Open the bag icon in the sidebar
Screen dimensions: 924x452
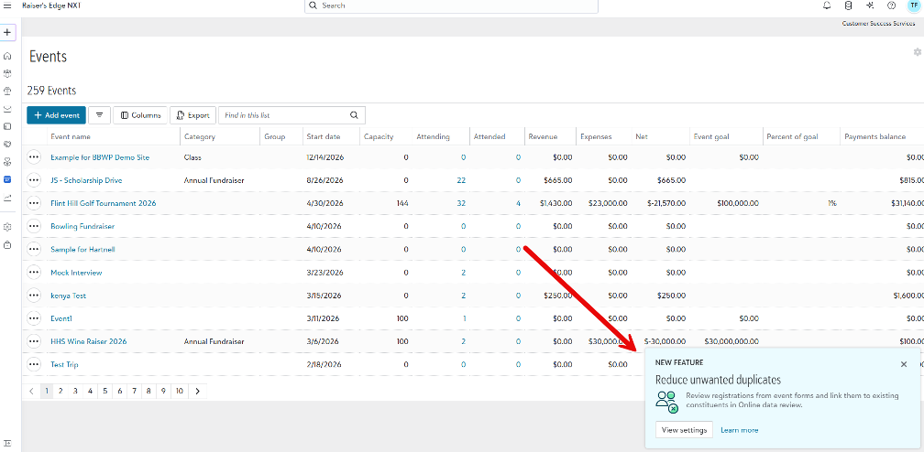[x=7, y=245]
